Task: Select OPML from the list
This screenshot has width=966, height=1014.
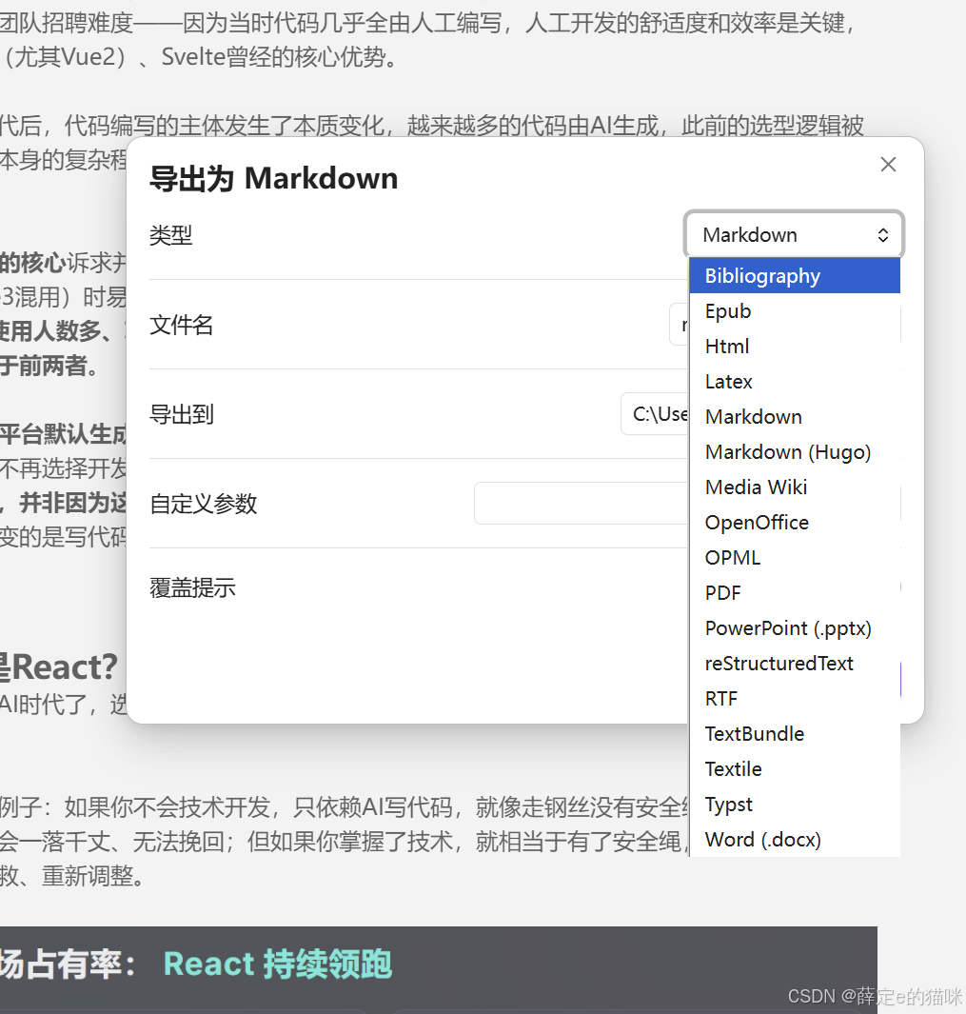Action: point(795,557)
